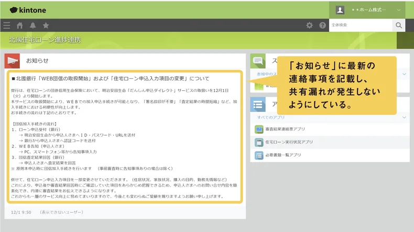Expand the user account dropdown arrow
Image resolution: width=414 pixels, height=232 pixels.
click(x=399, y=10)
